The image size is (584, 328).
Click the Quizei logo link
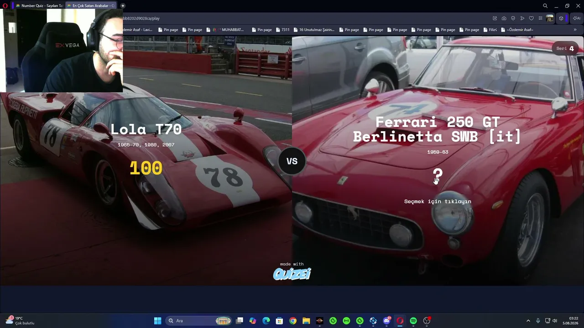tap(292, 273)
